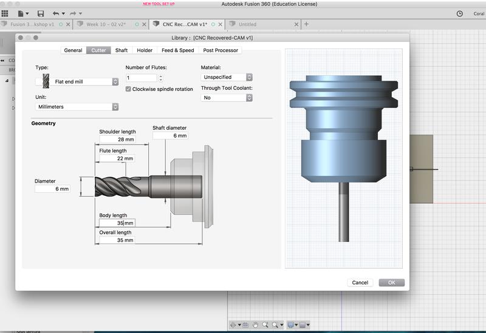This screenshot has height=333, width=486.
Task: Open the Shaft tab
Action: (121, 50)
